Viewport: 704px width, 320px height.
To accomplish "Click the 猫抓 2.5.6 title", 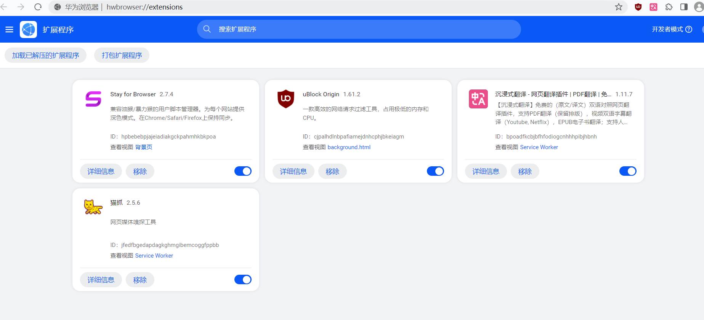I will click(x=125, y=203).
